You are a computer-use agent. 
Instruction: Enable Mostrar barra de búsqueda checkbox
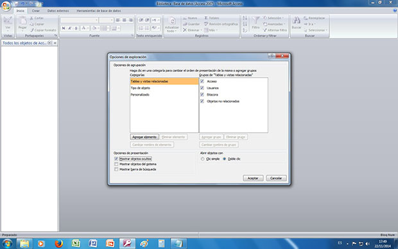(116, 169)
